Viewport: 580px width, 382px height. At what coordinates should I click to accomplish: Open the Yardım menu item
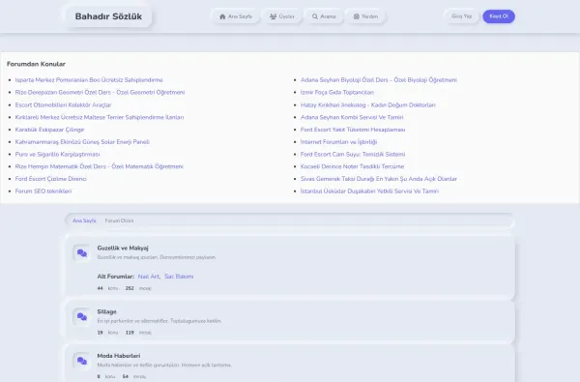pyautogui.click(x=365, y=16)
